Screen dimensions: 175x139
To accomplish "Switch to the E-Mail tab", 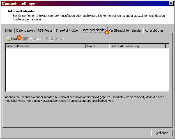I will (8, 30).
